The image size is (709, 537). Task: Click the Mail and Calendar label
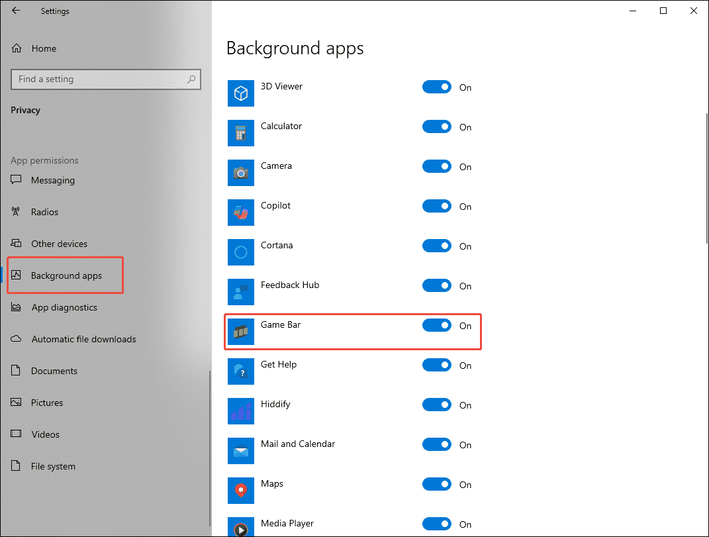pyautogui.click(x=298, y=444)
